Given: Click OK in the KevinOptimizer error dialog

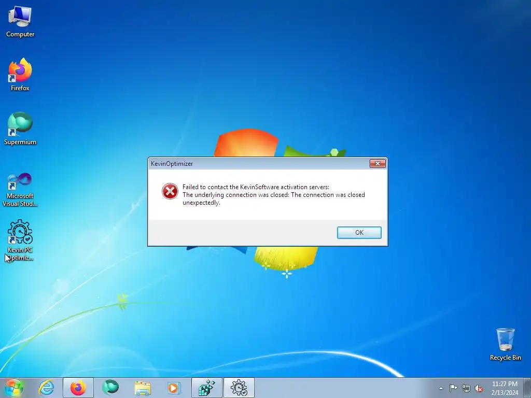Looking at the screenshot, I should [x=359, y=233].
